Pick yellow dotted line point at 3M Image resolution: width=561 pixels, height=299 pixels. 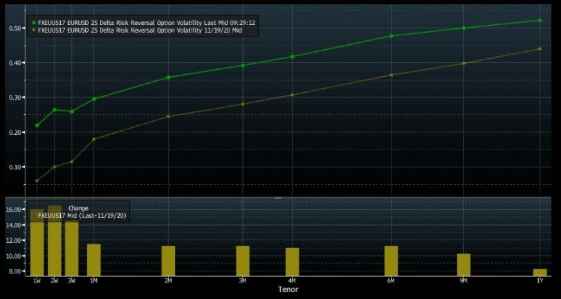(243, 104)
